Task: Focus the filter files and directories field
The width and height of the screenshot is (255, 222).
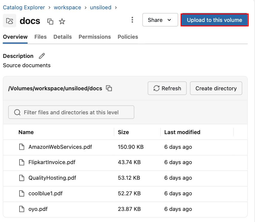Action: [x=71, y=112]
